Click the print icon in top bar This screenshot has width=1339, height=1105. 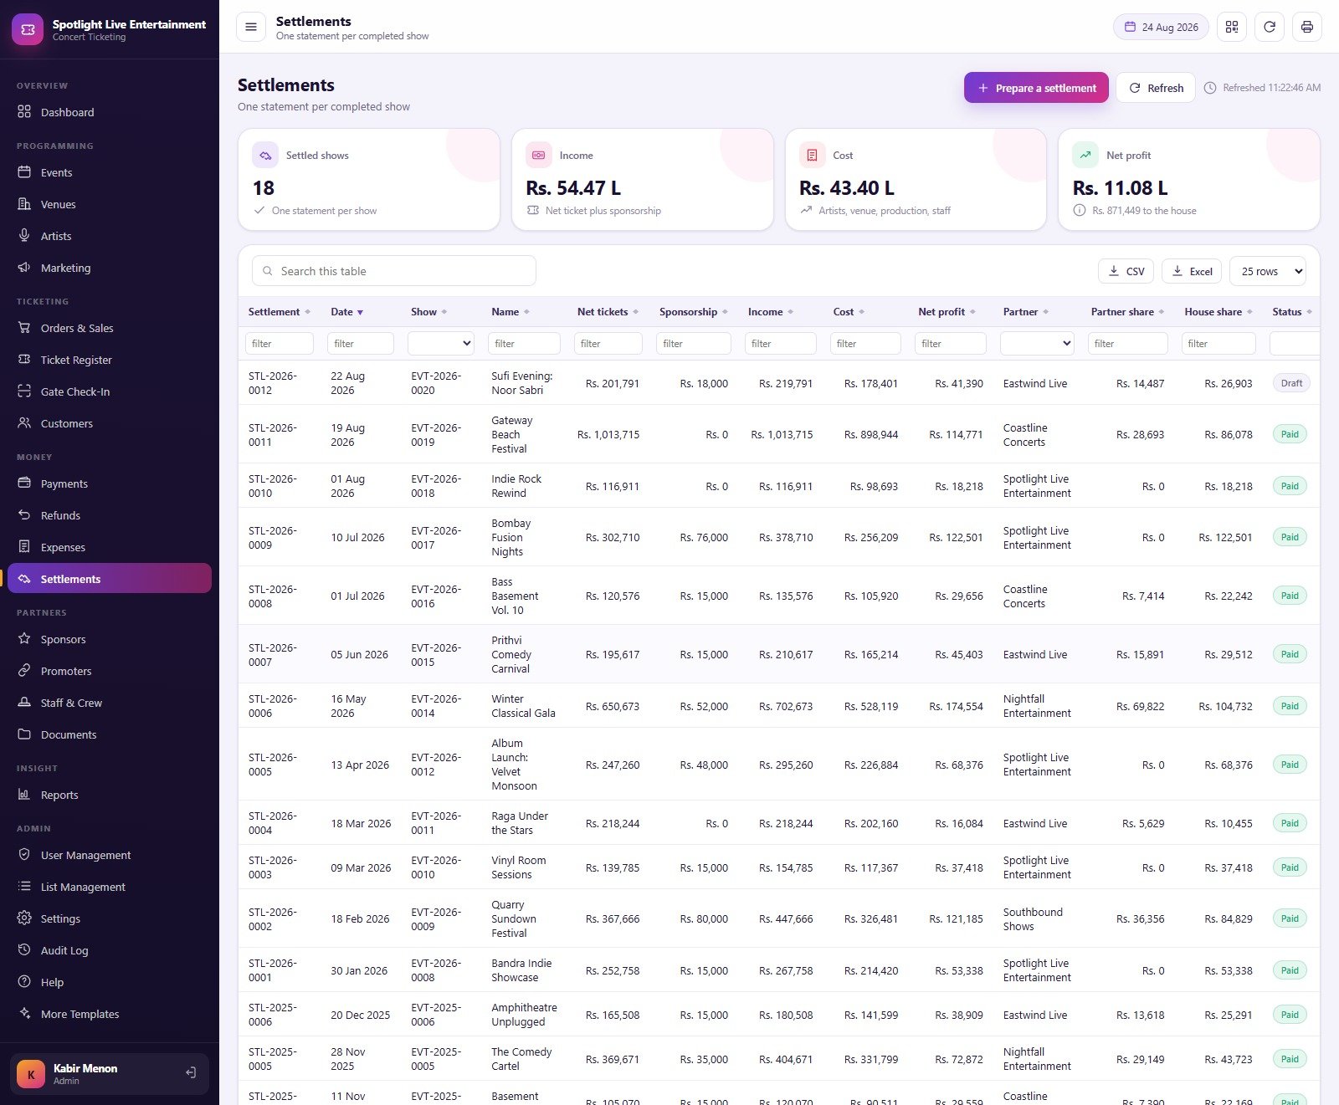(x=1306, y=27)
